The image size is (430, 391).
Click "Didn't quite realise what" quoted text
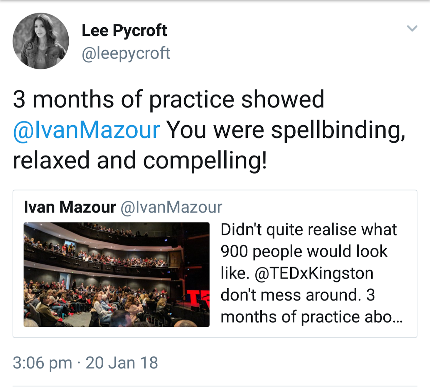(x=309, y=230)
